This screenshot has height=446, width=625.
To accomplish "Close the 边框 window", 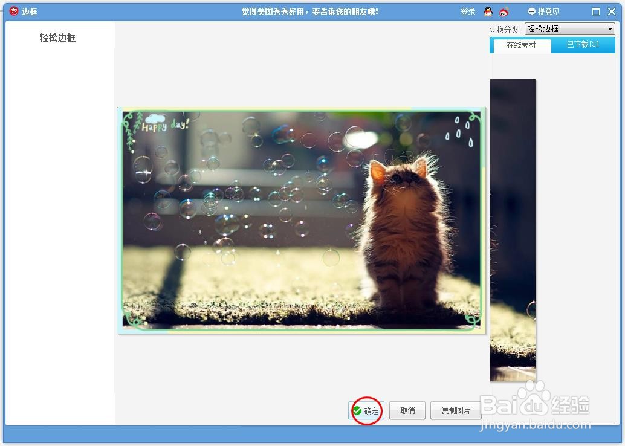I will [612, 11].
